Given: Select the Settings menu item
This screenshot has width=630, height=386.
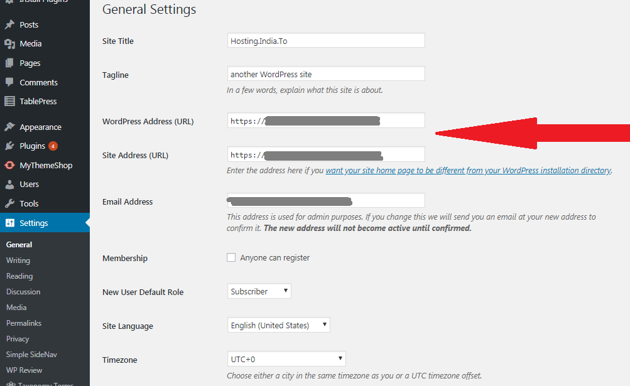Looking at the screenshot, I should pyautogui.click(x=45, y=223).
